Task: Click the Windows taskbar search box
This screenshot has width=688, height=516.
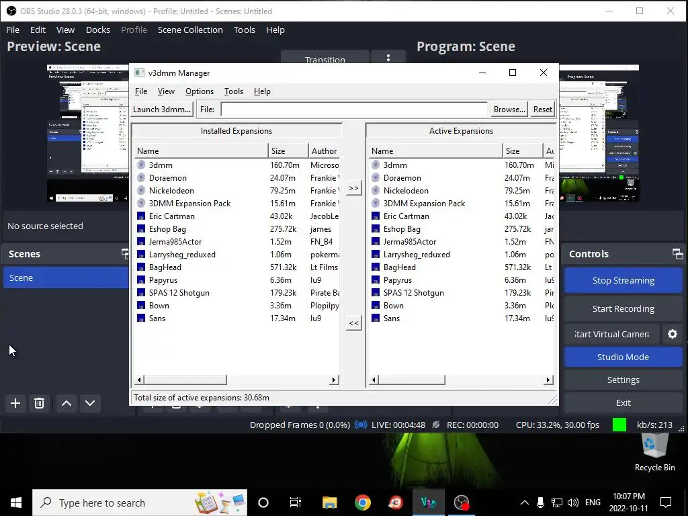Action: tap(140, 503)
